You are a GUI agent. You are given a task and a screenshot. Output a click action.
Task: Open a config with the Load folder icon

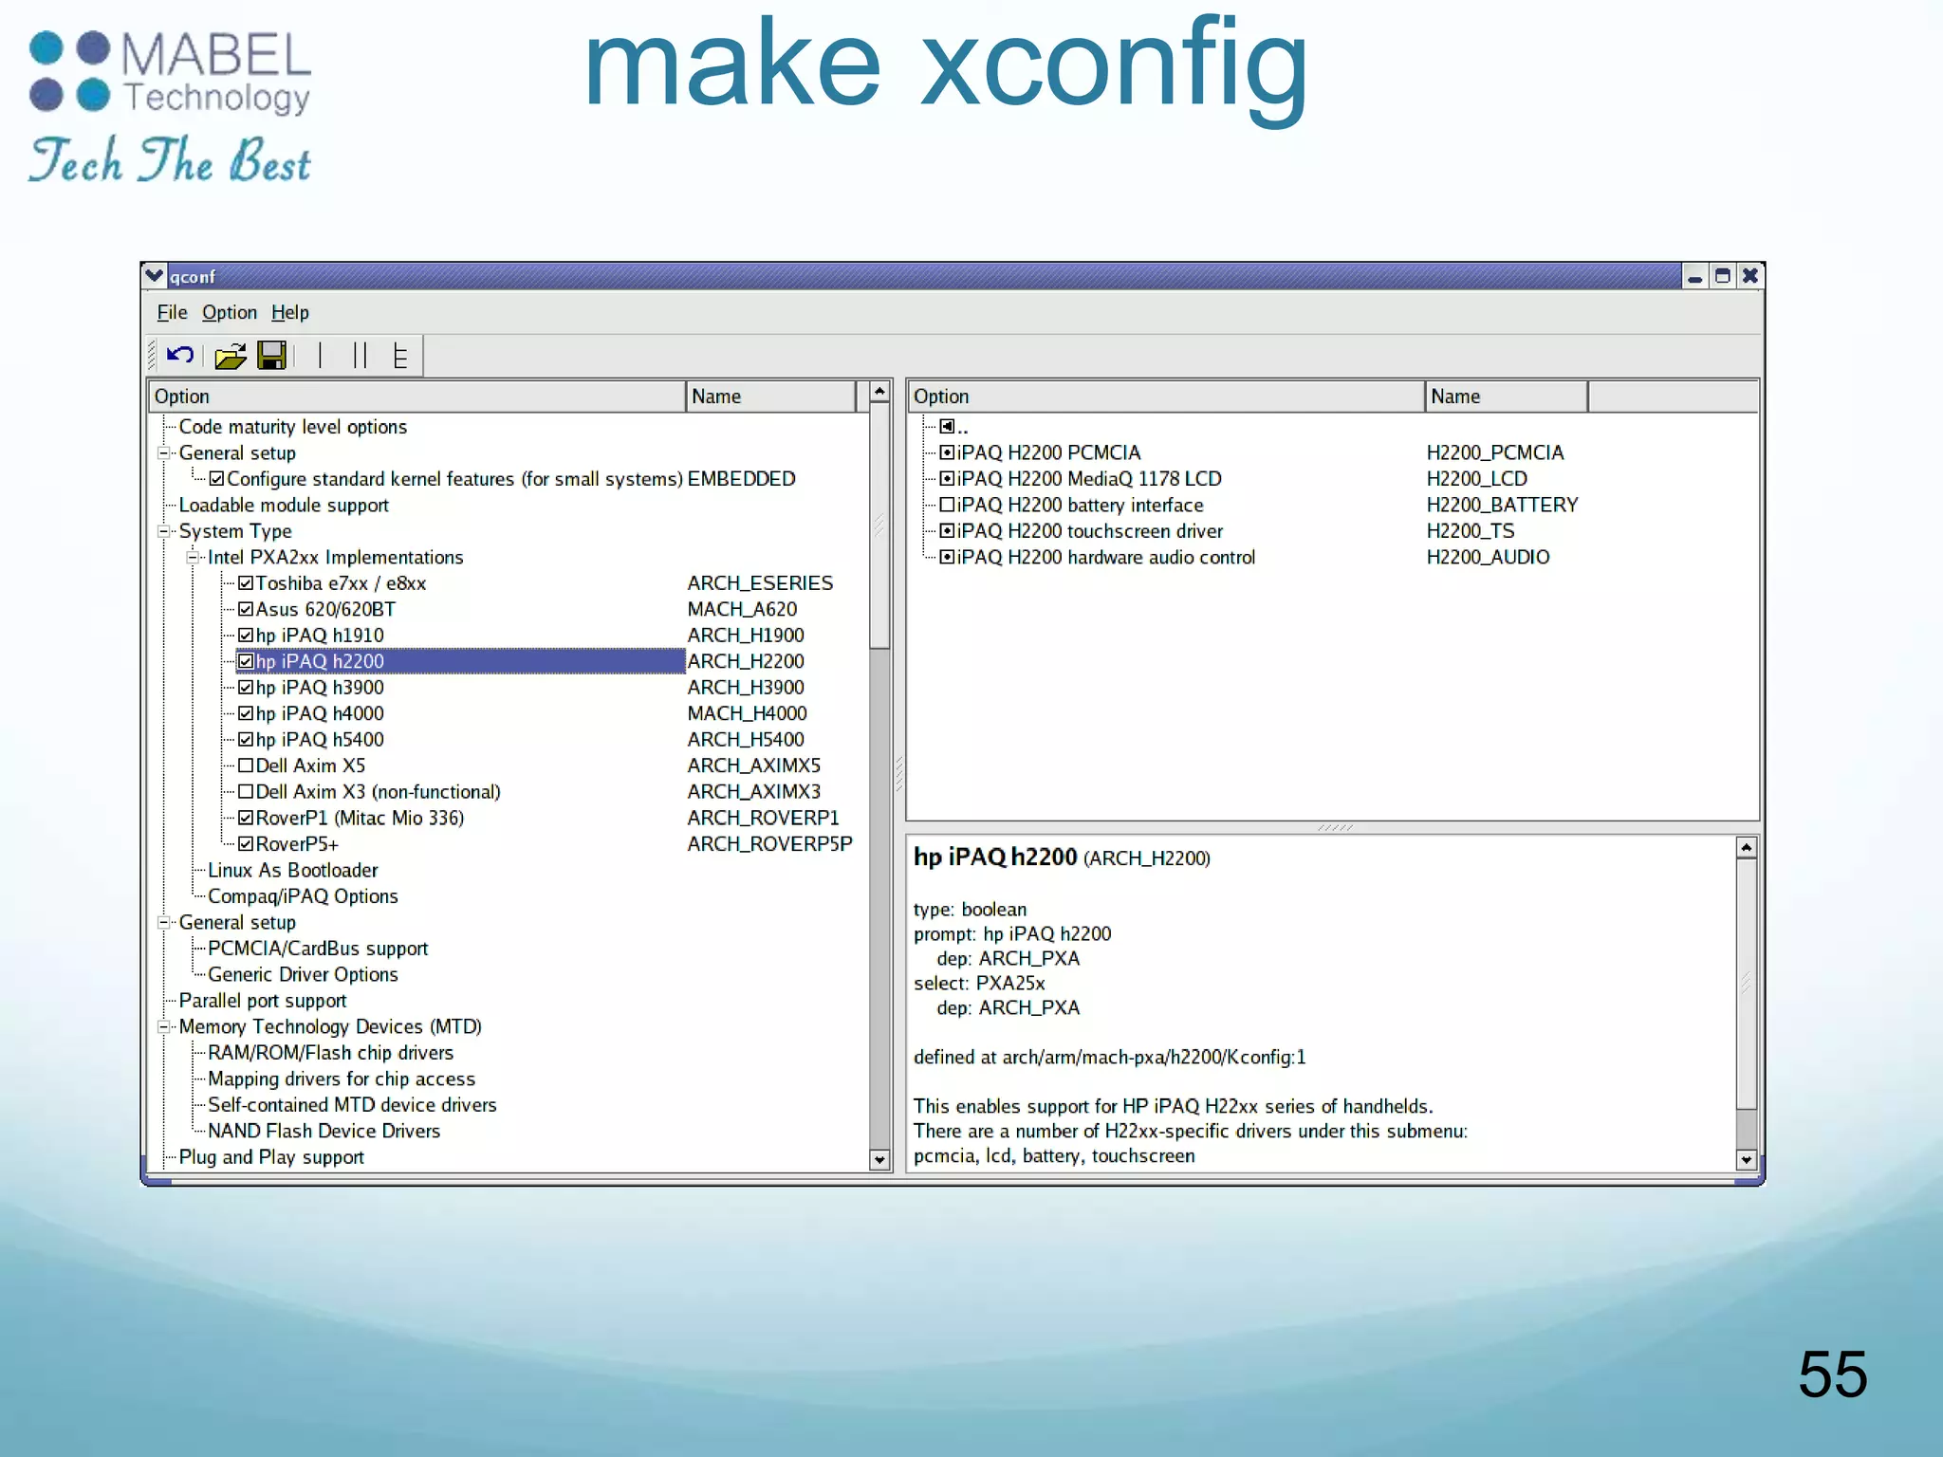[230, 356]
